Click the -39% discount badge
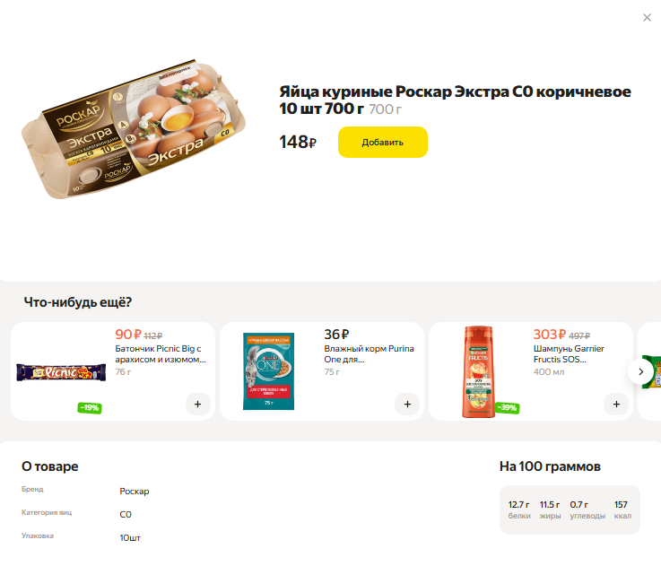 [507, 408]
